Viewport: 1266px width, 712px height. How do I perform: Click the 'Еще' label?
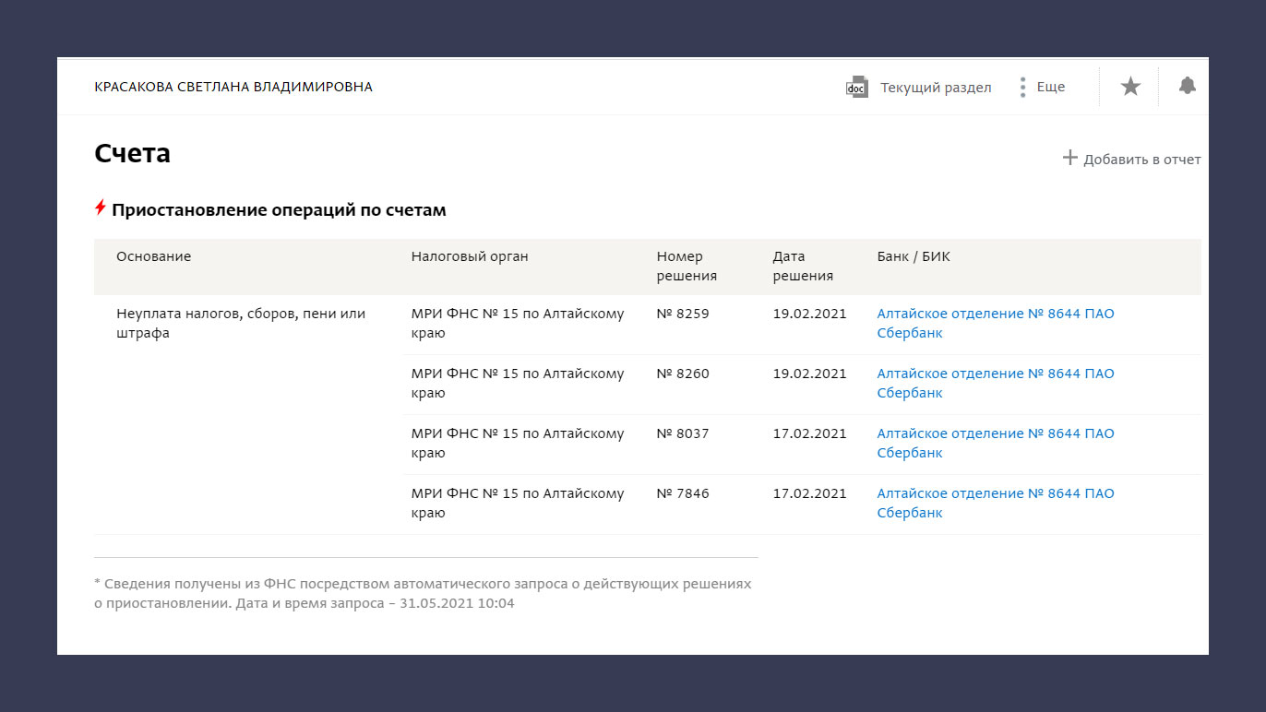1051,87
